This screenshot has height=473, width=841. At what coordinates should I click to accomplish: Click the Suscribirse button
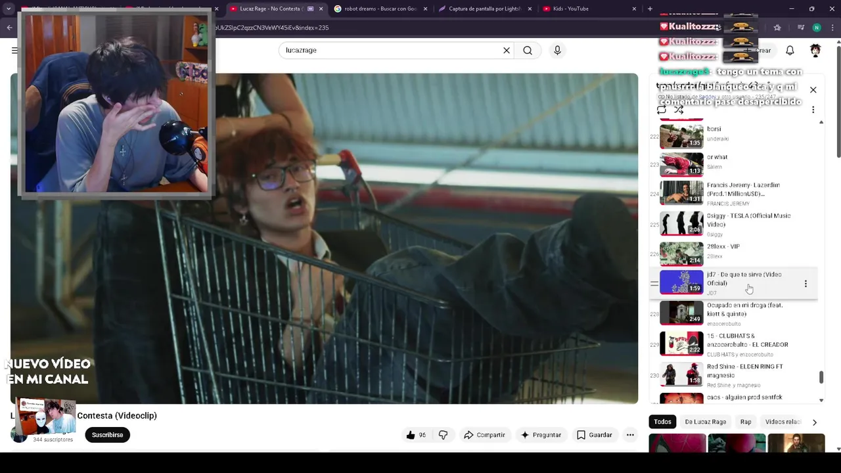point(107,435)
